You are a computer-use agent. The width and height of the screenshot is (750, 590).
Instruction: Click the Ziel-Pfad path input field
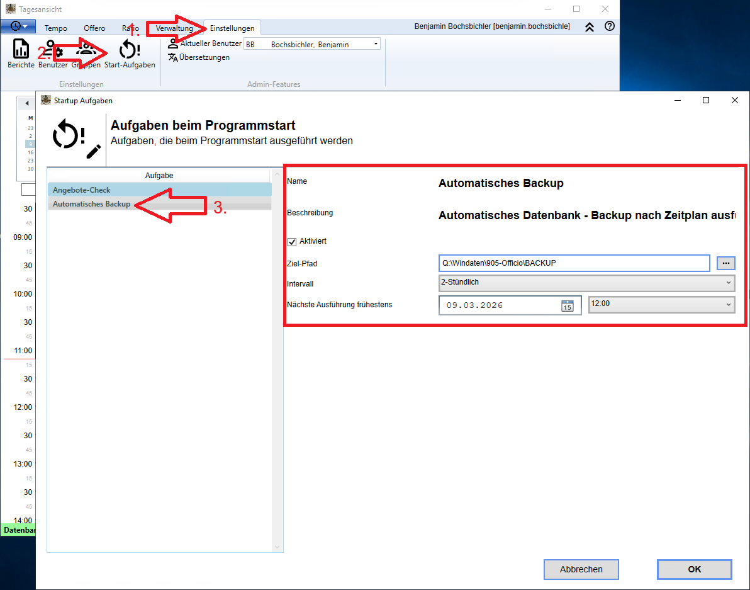pyautogui.click(x=574, y=263)
